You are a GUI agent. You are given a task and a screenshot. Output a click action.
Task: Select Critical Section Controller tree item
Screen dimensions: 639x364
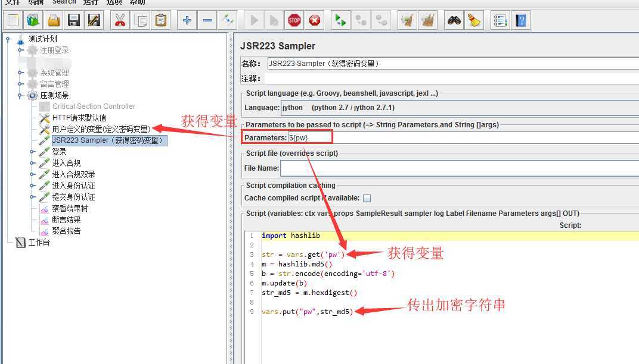point(94,106)
